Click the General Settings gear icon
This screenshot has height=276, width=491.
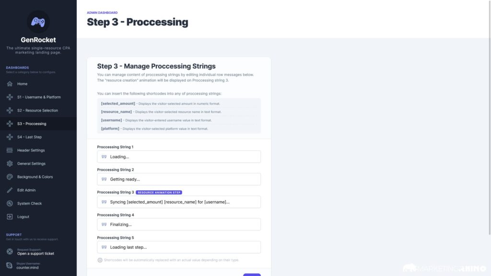(10, 164)
